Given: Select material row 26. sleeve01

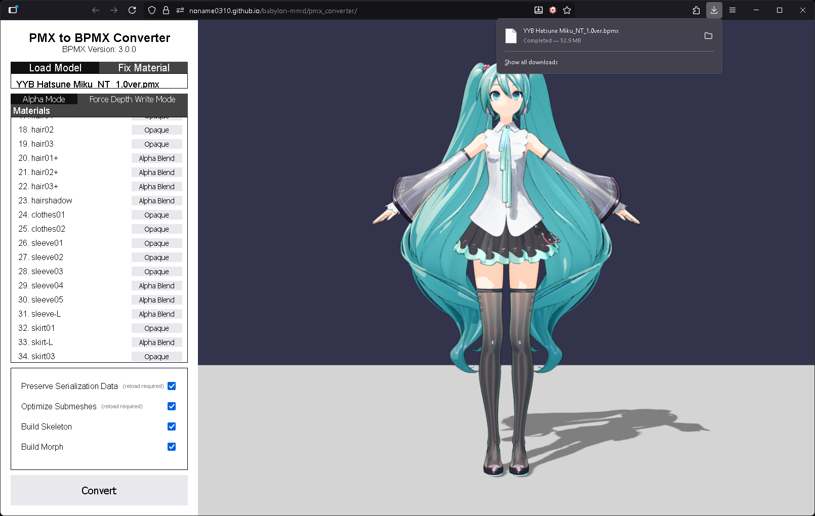Looking at the screenshot, I should (99, 243).
